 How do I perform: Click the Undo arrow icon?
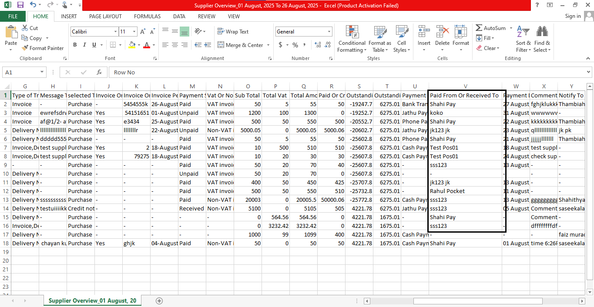pyautogui.click(x=34, y=5)
